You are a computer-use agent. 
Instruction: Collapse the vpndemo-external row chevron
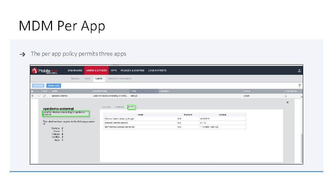pos(39,96)
